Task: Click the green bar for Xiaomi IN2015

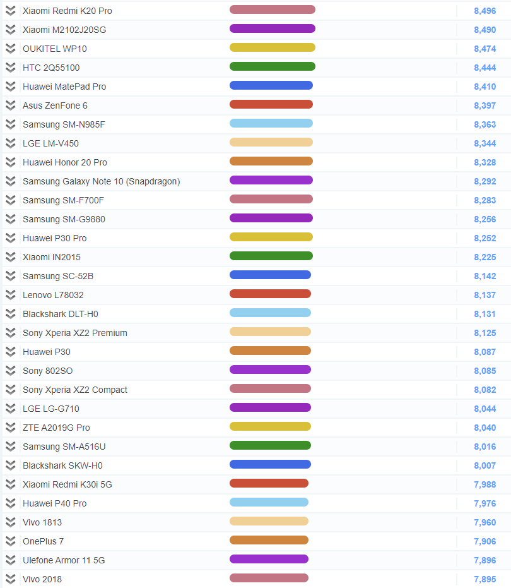Action: point(271,256)
